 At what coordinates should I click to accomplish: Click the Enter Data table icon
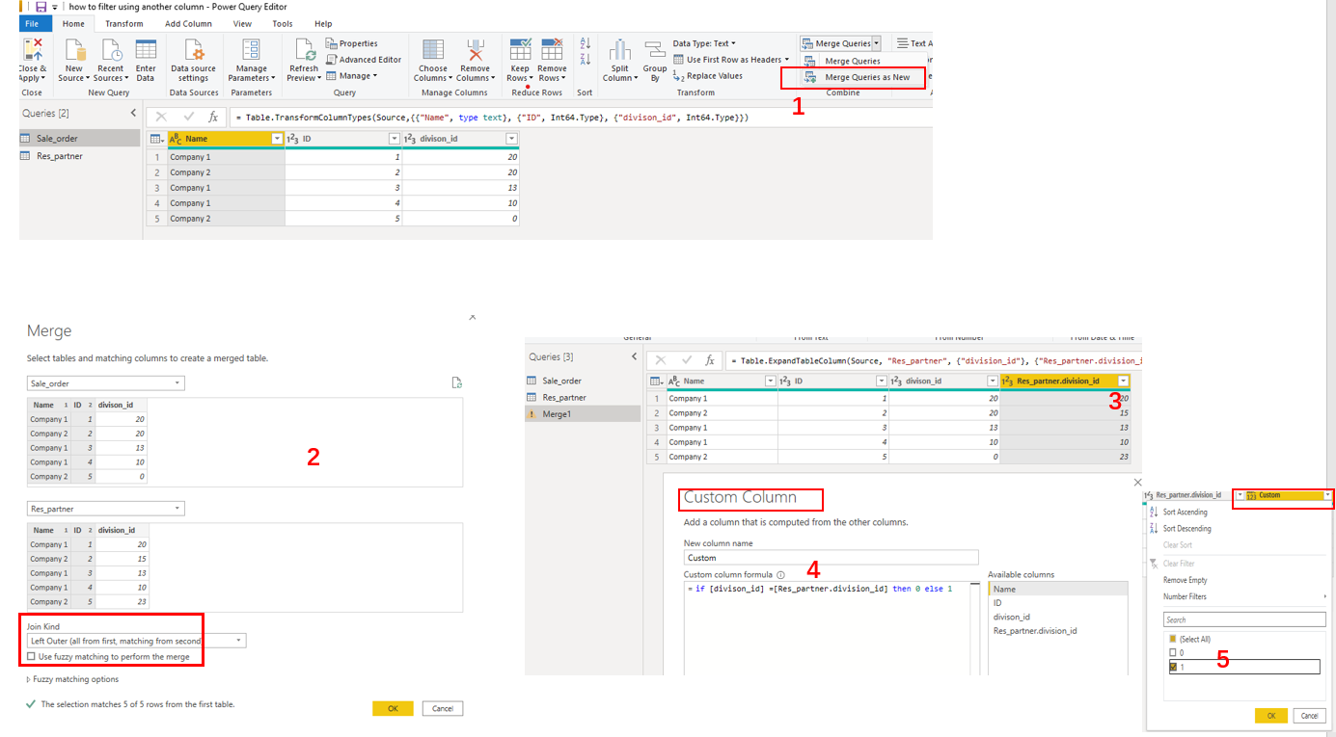pos(146,50)
